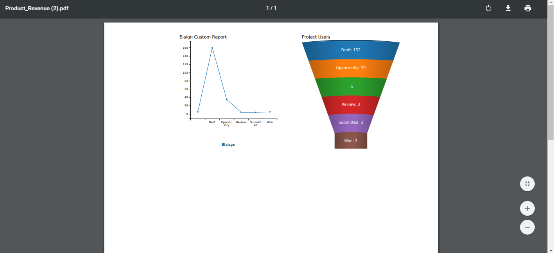Click the page number indicator 1 / 1
Viewport: 554px width, 253px height.
tap(271, 8)
